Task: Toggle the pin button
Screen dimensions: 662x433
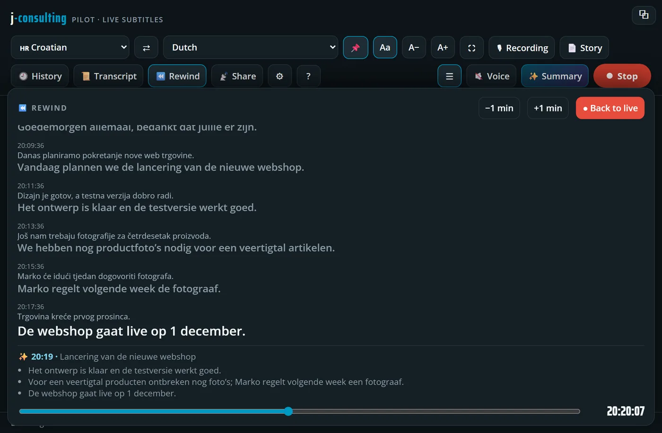Action: click(x=356, y=48)
